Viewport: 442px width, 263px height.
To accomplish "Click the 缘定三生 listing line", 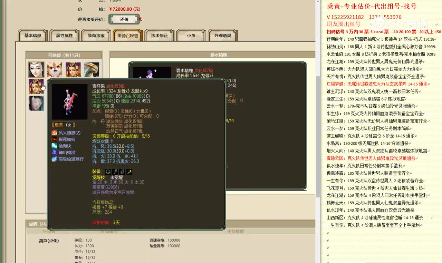I will (x=367, y=99).
